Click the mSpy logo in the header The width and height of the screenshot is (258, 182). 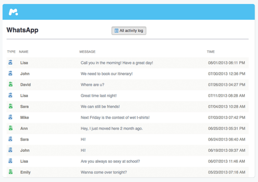(x=14, y=12)
